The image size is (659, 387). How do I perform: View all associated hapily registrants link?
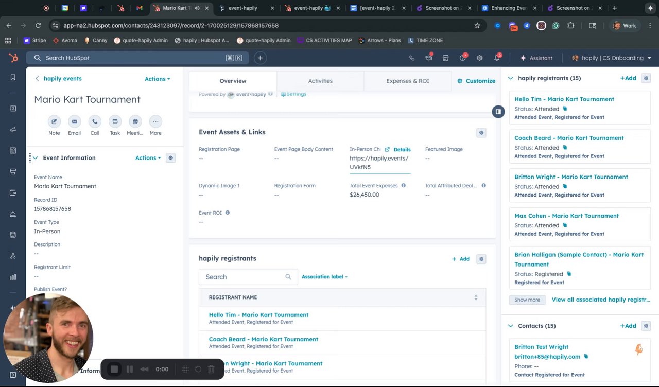pyautogui.click(x=601, y=300)
